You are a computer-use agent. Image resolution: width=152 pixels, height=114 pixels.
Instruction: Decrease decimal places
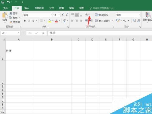pyautogui.click(x=139, y=21)
